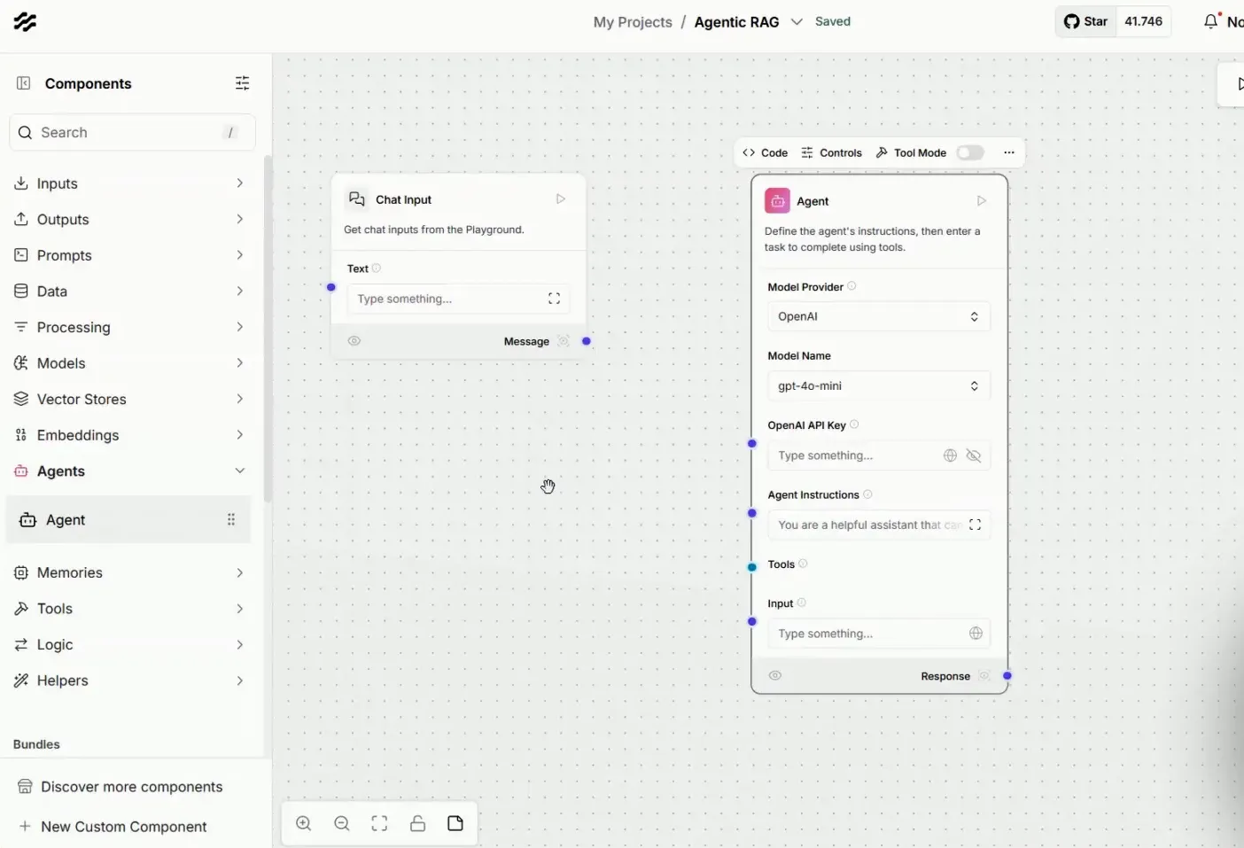Click the Langflow logo icon
This screenshot has width=1244, height=848.
pyautogui.click(x=25, y=22)
